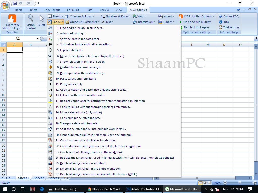Open the Windows Start menu
The height and width of the screenshot is (193, 258).
point(4,189)
